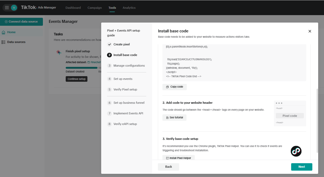Switch to the Campaign tab
The image size is (324, 177).
(x=95, y=8)
